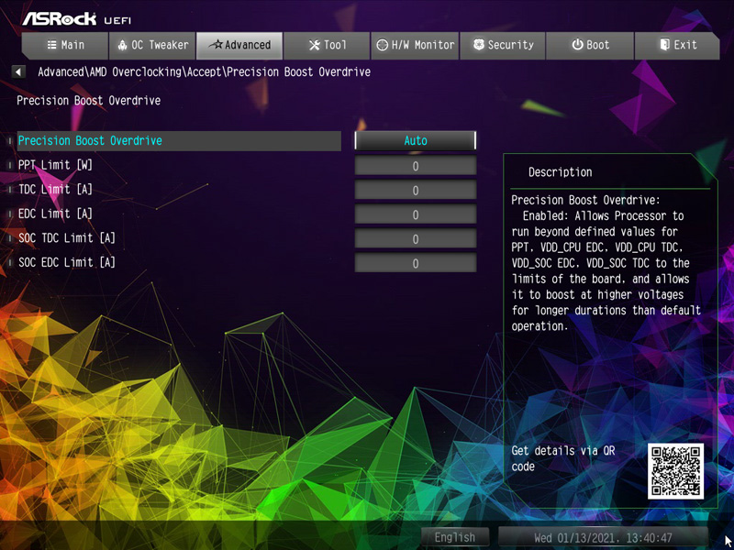Select the SOC EDC Limit [A] label
The image size is (734, 550).
[66, 262]
